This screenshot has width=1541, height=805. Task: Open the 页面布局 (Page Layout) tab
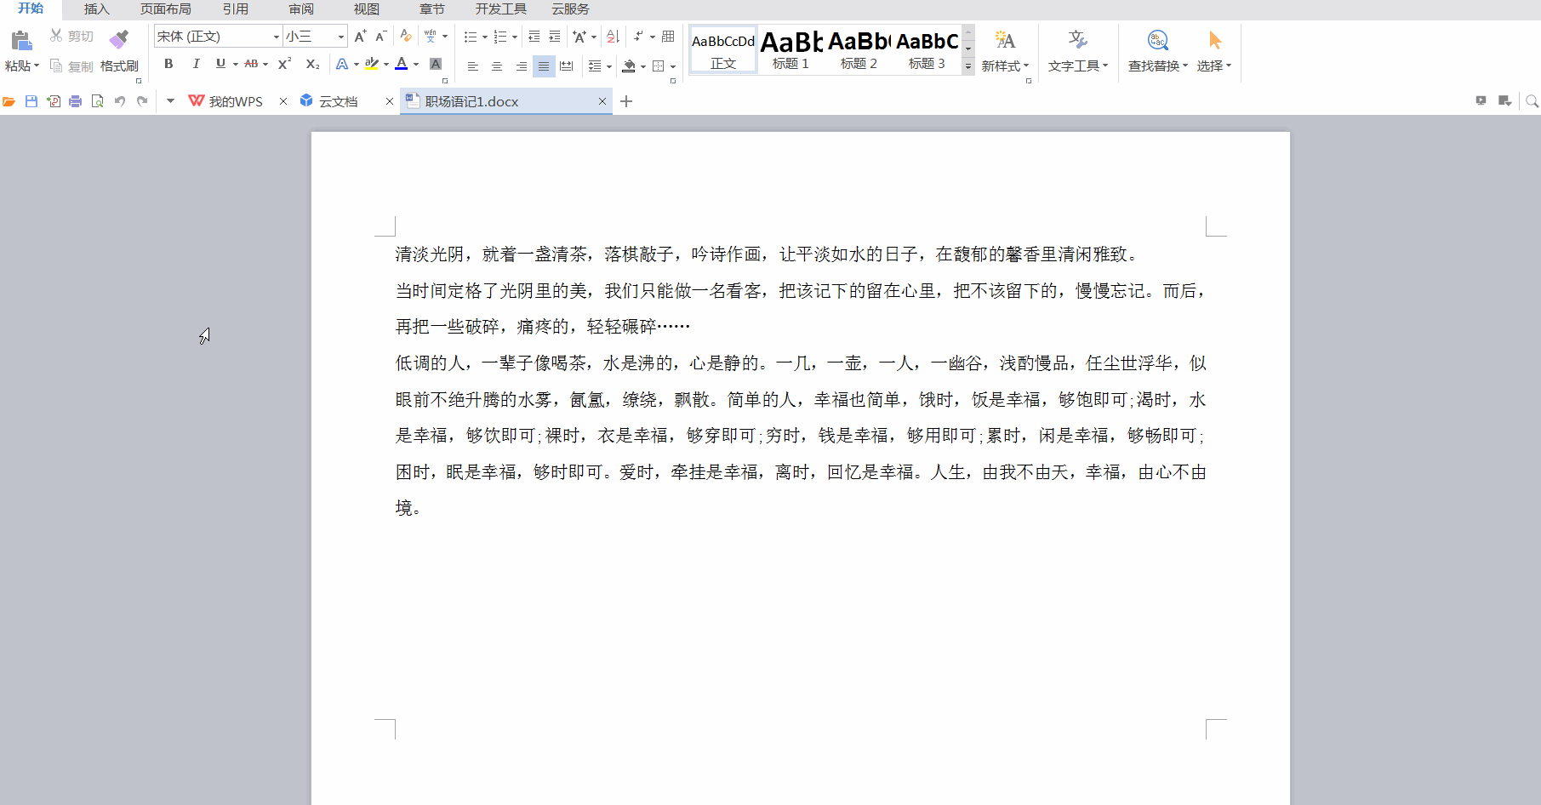(165, 9)
